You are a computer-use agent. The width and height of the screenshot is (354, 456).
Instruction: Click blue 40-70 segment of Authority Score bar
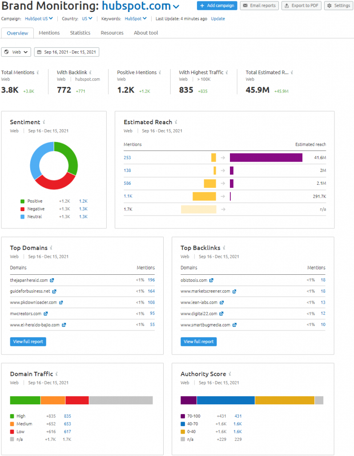point(226,400)
